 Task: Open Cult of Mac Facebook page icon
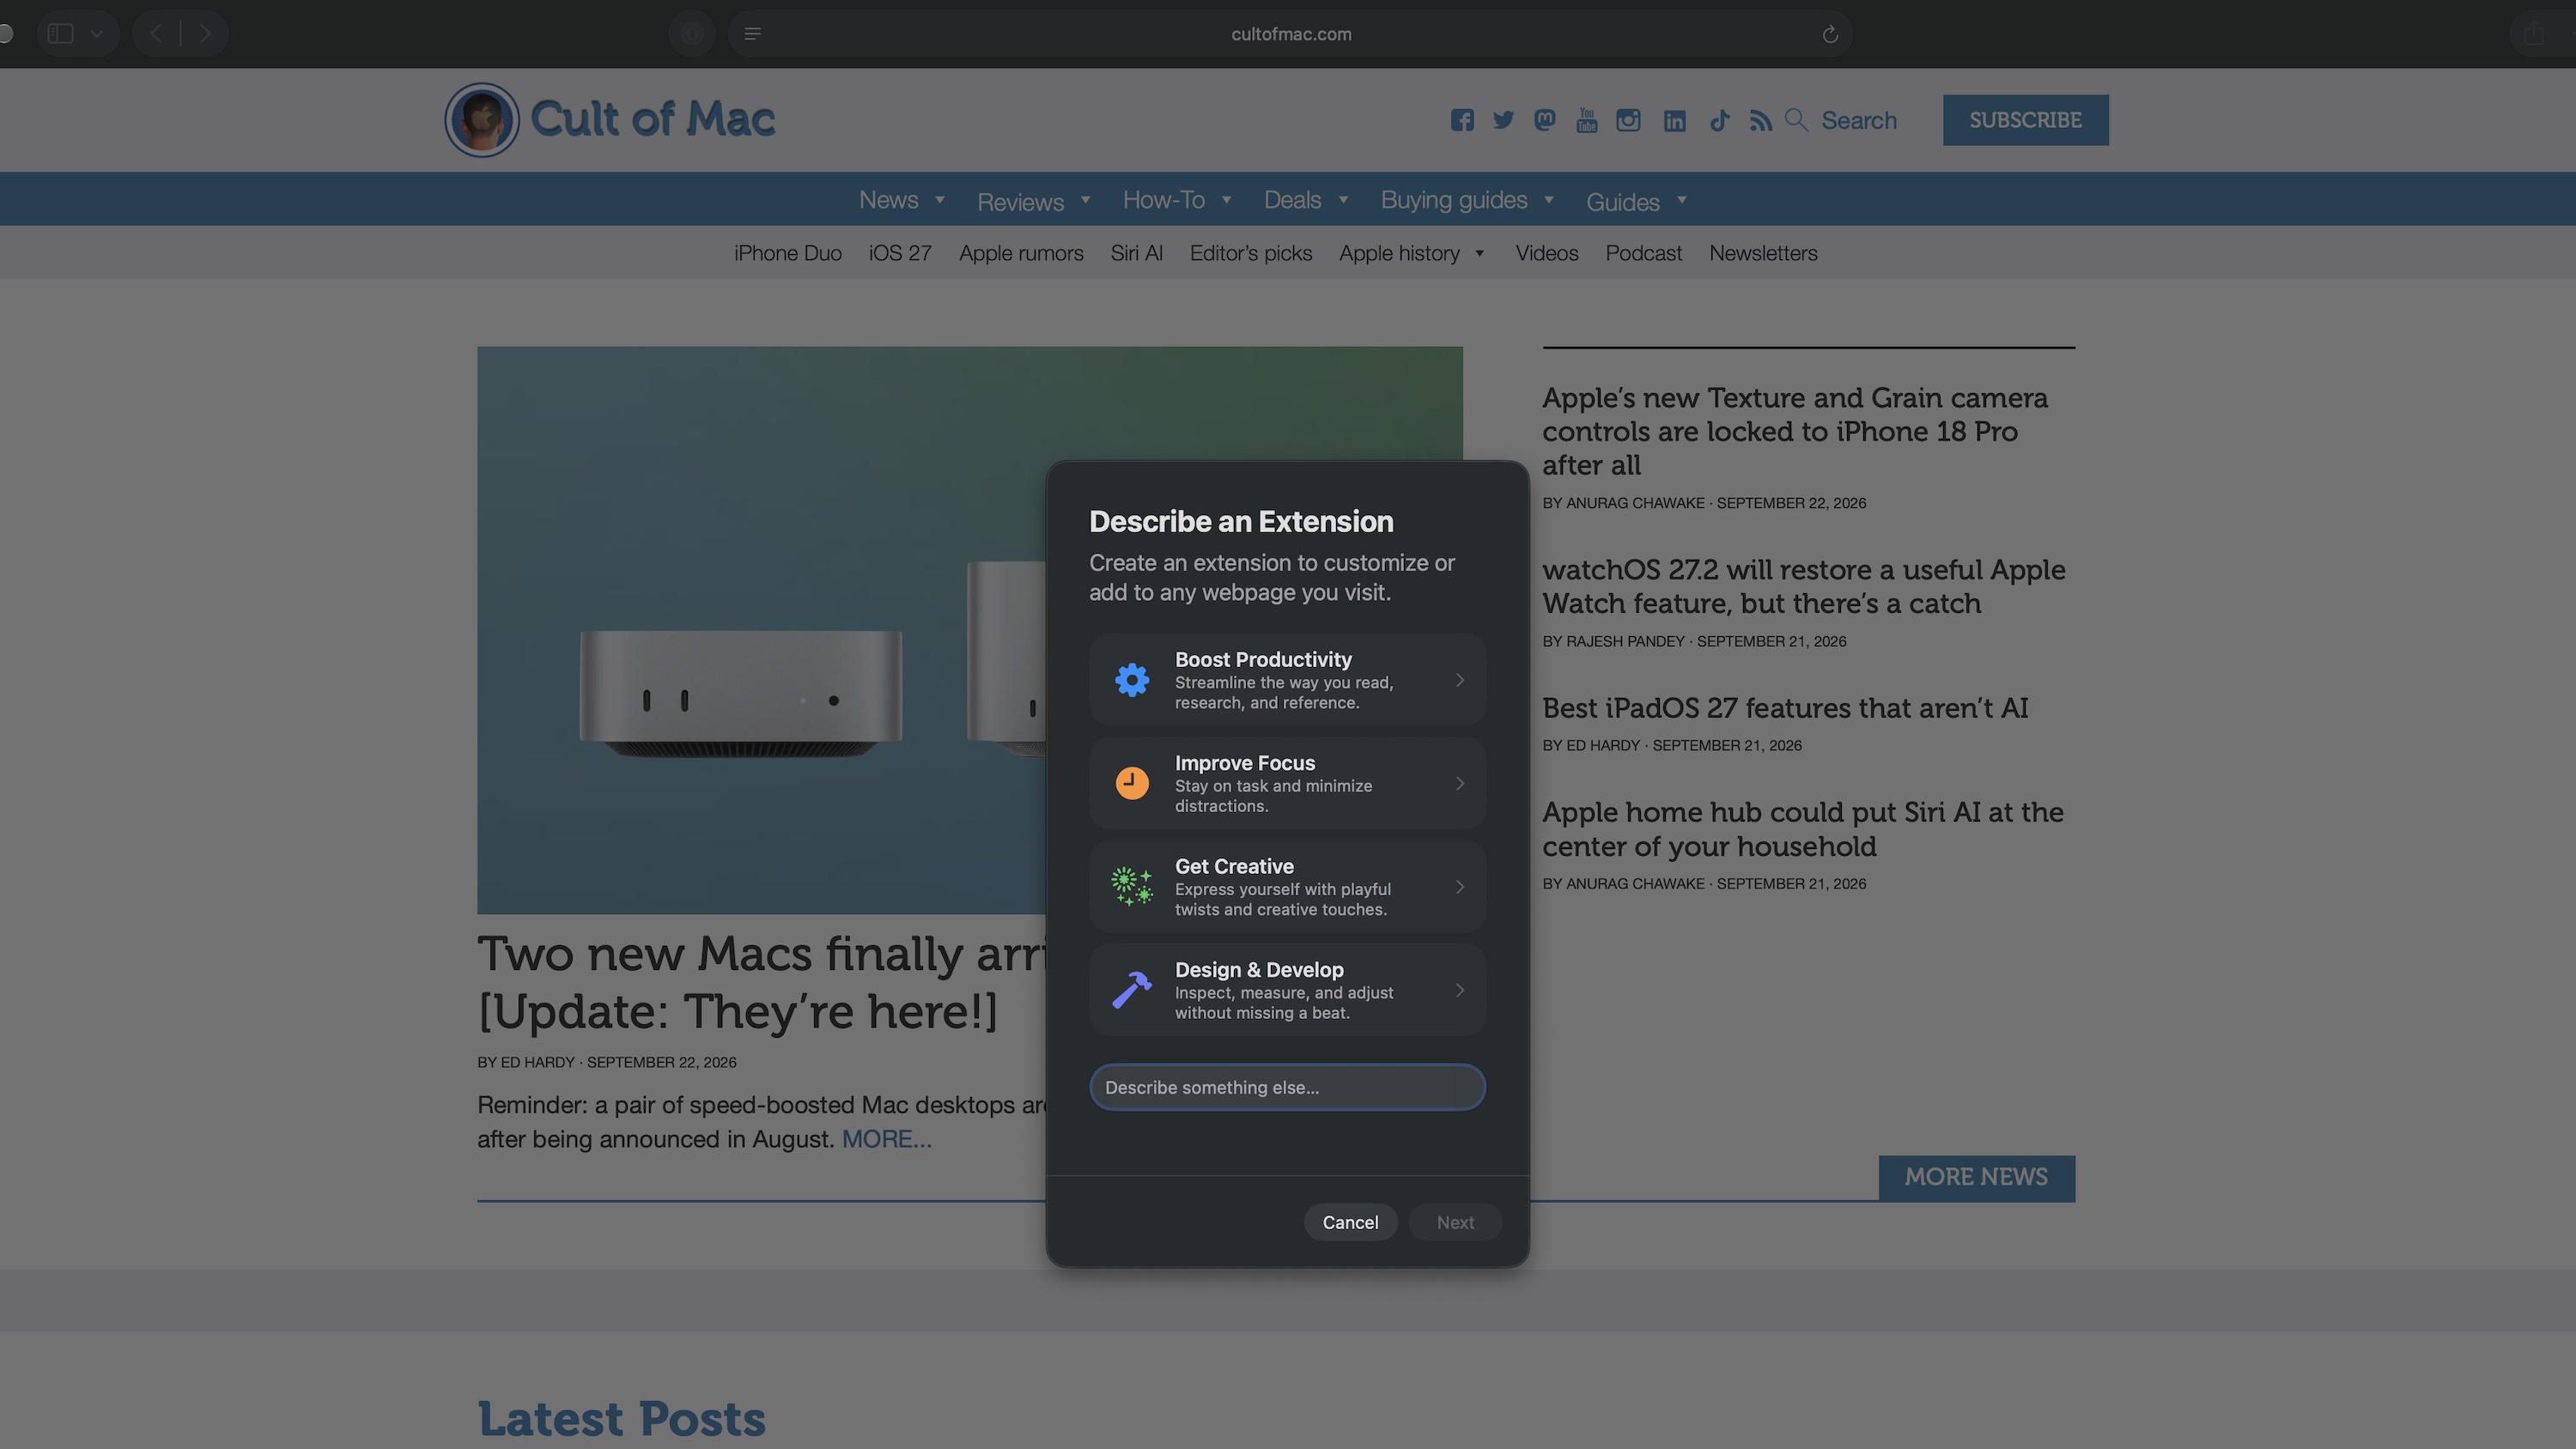click(x=1462, y=120)
